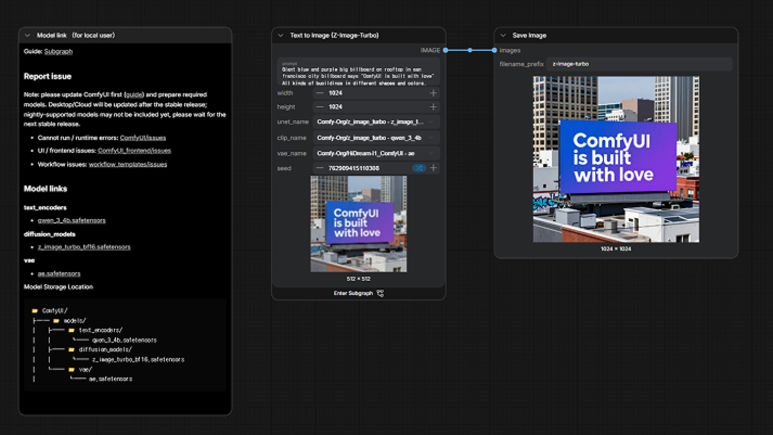This screenshot has height=435, width=773.
Task: Collapse the Save Image node
Action: [x=503, y=35]
